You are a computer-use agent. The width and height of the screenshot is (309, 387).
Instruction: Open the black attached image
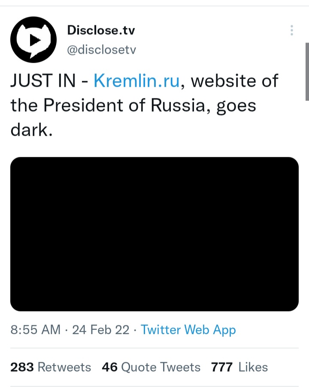[x=154, y=234]
